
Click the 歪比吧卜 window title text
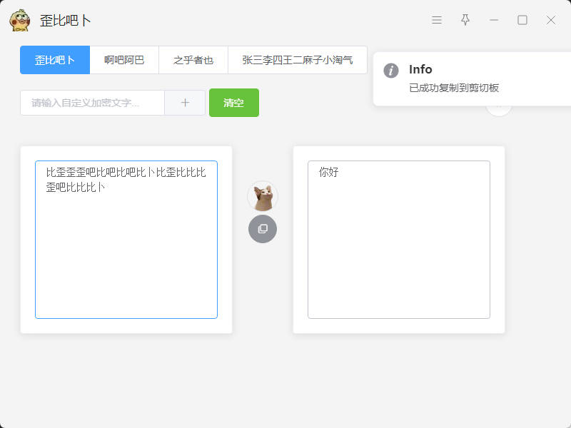66,20
